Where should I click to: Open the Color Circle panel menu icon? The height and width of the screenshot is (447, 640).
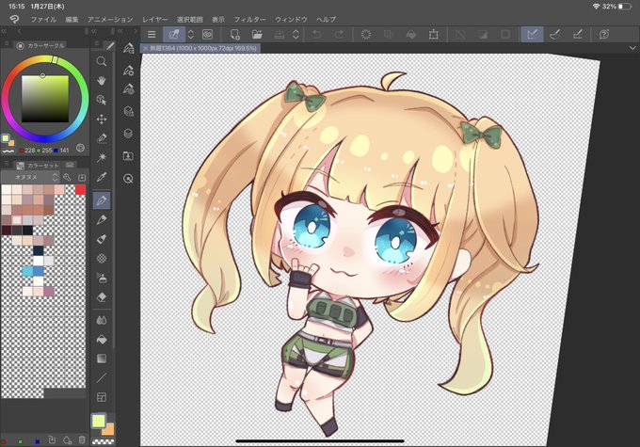click(7, 44)
